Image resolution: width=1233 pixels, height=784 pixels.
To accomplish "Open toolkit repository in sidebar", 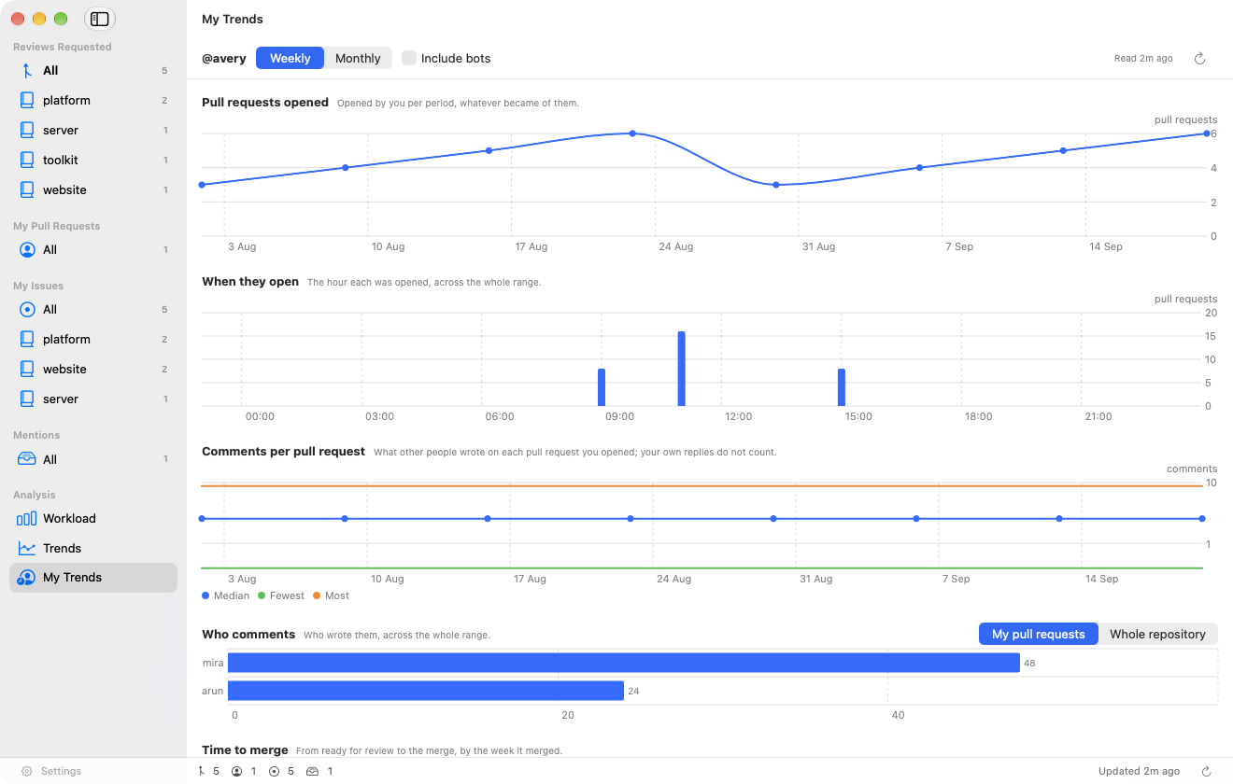I will pos(93,161).
